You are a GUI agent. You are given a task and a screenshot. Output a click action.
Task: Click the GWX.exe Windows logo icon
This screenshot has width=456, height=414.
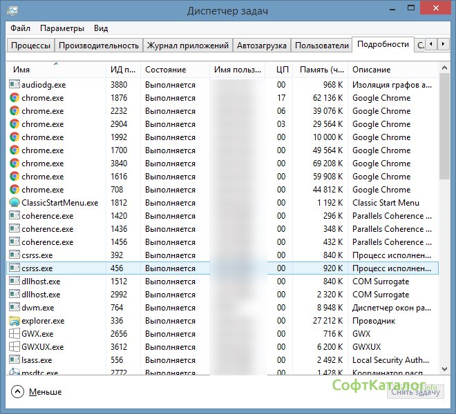15,334
